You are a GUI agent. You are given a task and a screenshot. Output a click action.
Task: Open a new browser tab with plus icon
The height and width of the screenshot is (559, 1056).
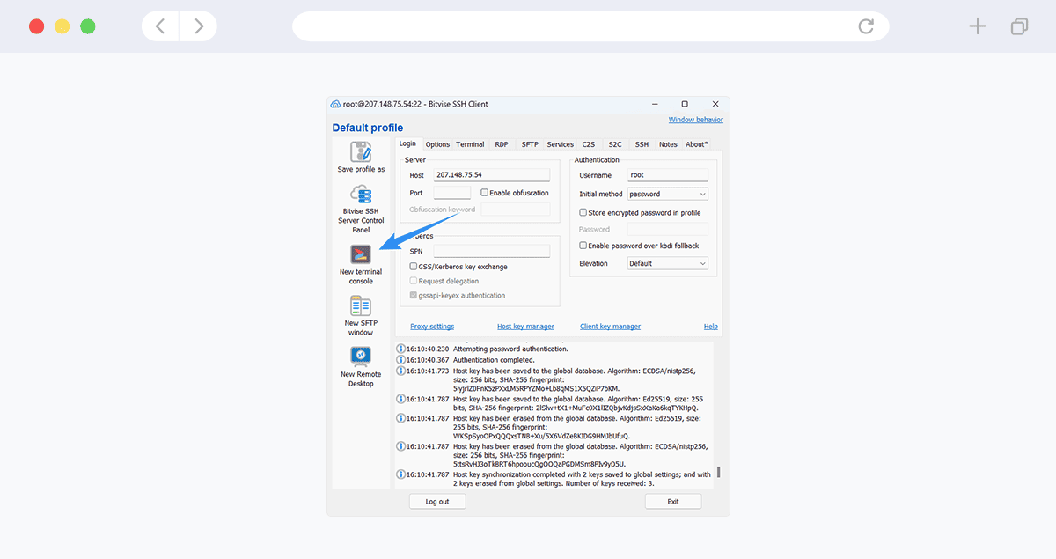(978, 26)
